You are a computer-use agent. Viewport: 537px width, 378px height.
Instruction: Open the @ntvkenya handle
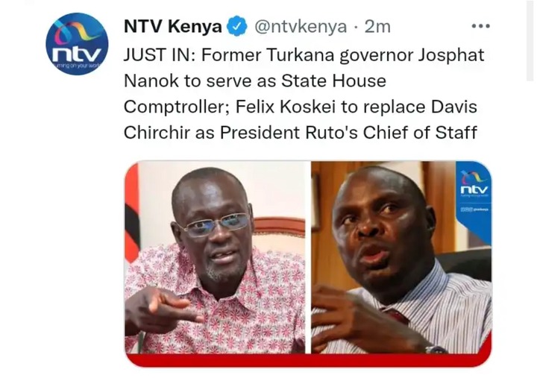point(301,27)
